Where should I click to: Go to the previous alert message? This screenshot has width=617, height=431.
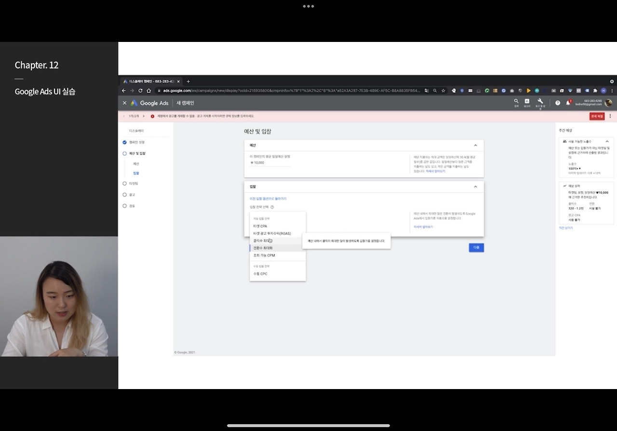point(124,116)
